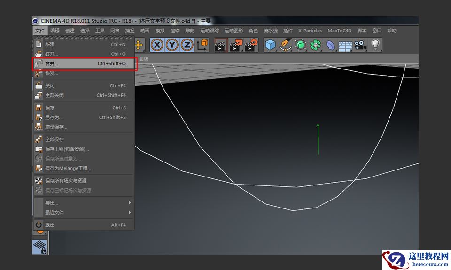Open the 工具 menu
The height and width of the screenshot is (270, 451).
tap(100, 31)
